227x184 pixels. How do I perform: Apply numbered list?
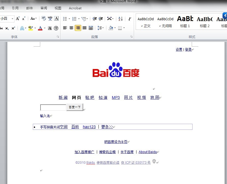click(x=74, y=19)
